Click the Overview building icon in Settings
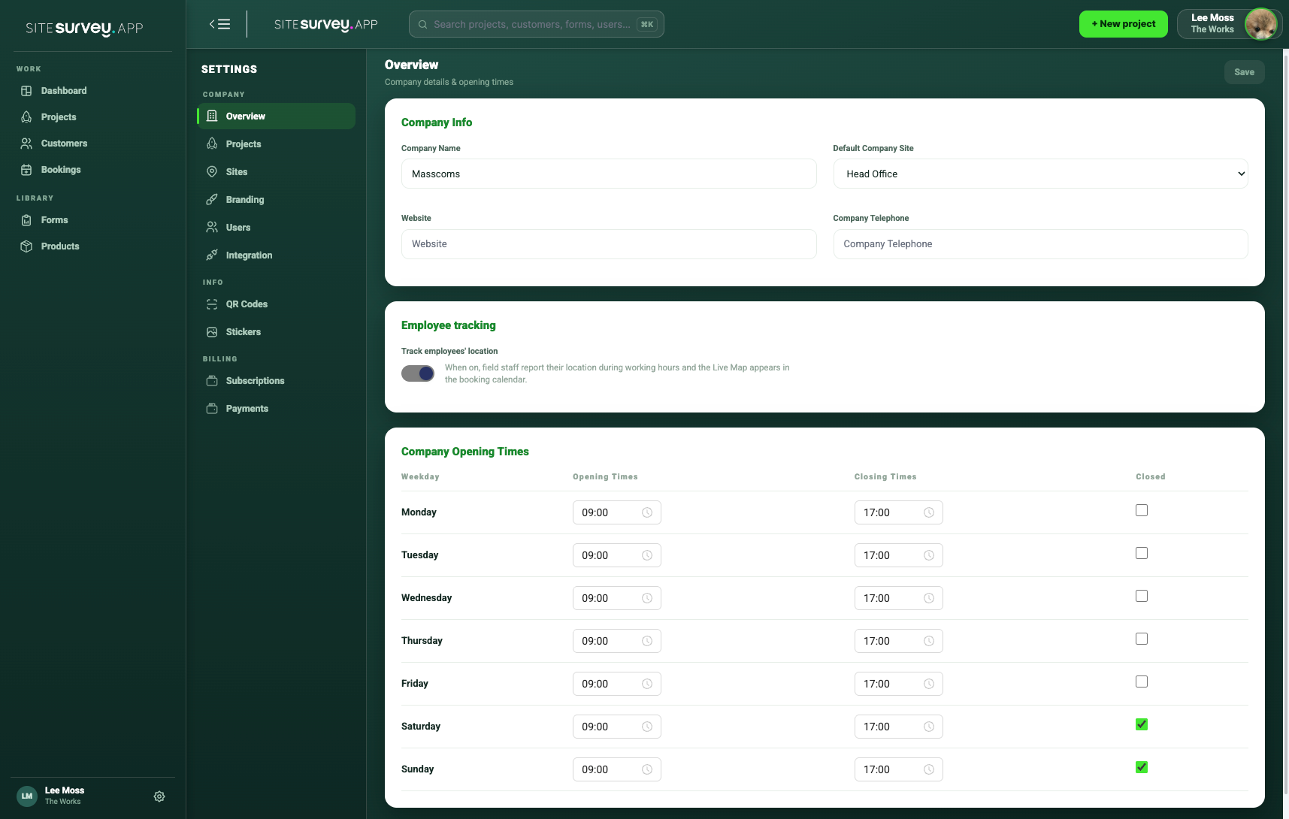Screen dimensions: 1289x819 tap(212, 116)
